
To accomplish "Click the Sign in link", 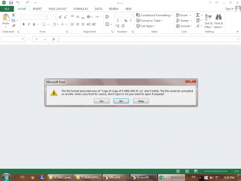I will coord(229,9).
